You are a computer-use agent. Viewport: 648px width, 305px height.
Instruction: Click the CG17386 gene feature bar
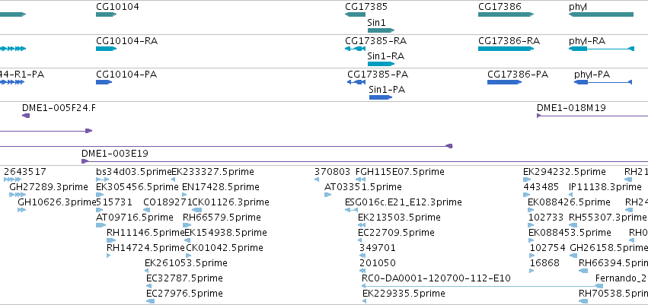pyautogui.click(x=506, y=14)
